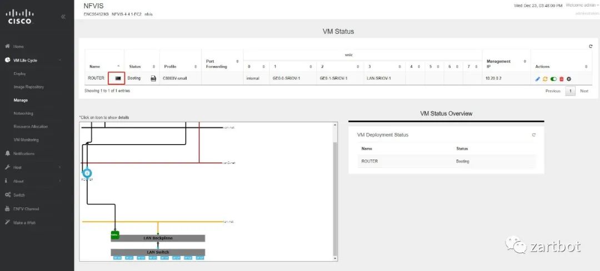Reboot ROUTER VM with orange refresh icon

[x=546, y=79]
